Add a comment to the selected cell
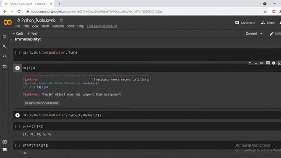Viewport: 281px width, 158px height. (x=268, y=63)
